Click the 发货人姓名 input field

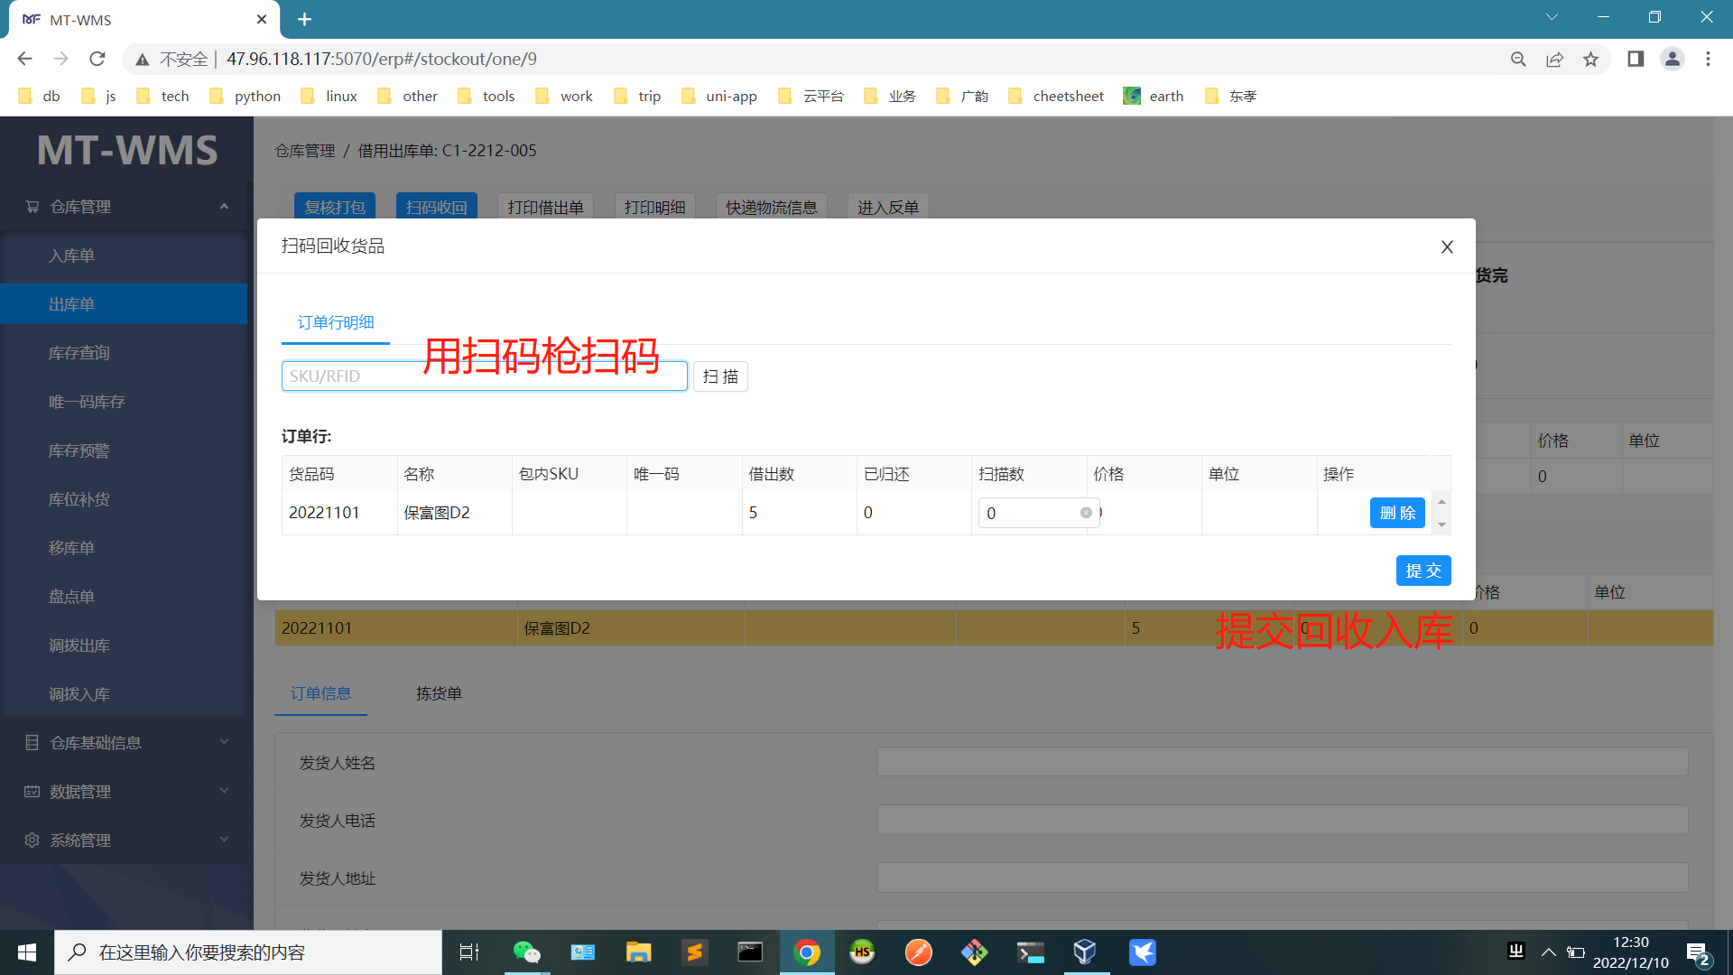coord(1282,762)
